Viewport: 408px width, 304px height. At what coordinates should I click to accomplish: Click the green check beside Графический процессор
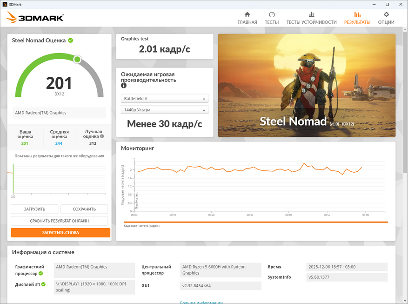coord(40,274)
